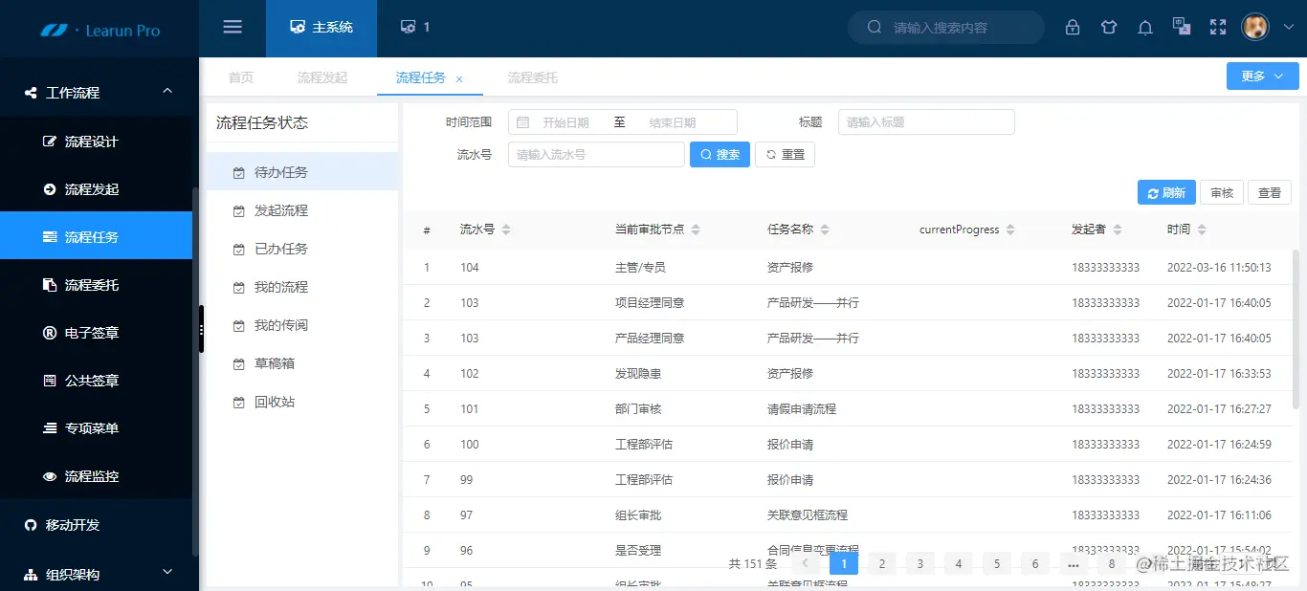Enter fullscreen via expand-arrows icon

coord(1217,27)
